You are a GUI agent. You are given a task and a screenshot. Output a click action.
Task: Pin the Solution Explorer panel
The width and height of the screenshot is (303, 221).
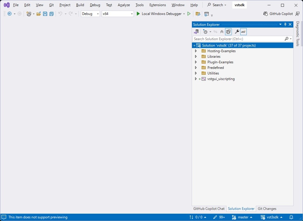(285, 25)
